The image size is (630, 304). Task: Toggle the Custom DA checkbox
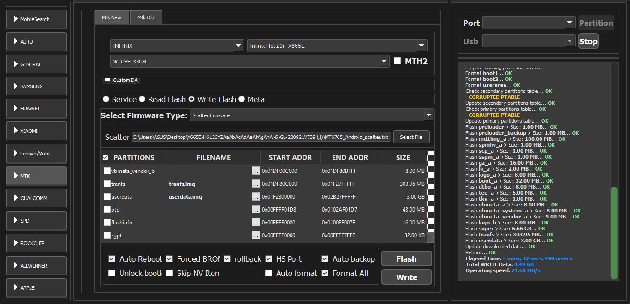pos(107,80)
